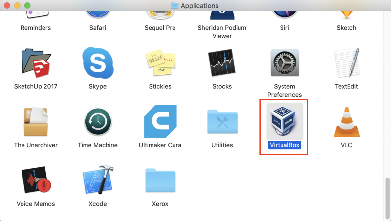Viewport: 391px width, 221px height.
Task: Click the System Preferences name text
Action: [x=284, y=90]
